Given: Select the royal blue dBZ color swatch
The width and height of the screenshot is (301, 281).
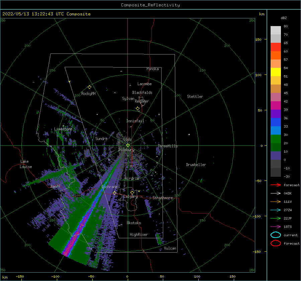Looking at the screenshot, I should click(276, 122).
